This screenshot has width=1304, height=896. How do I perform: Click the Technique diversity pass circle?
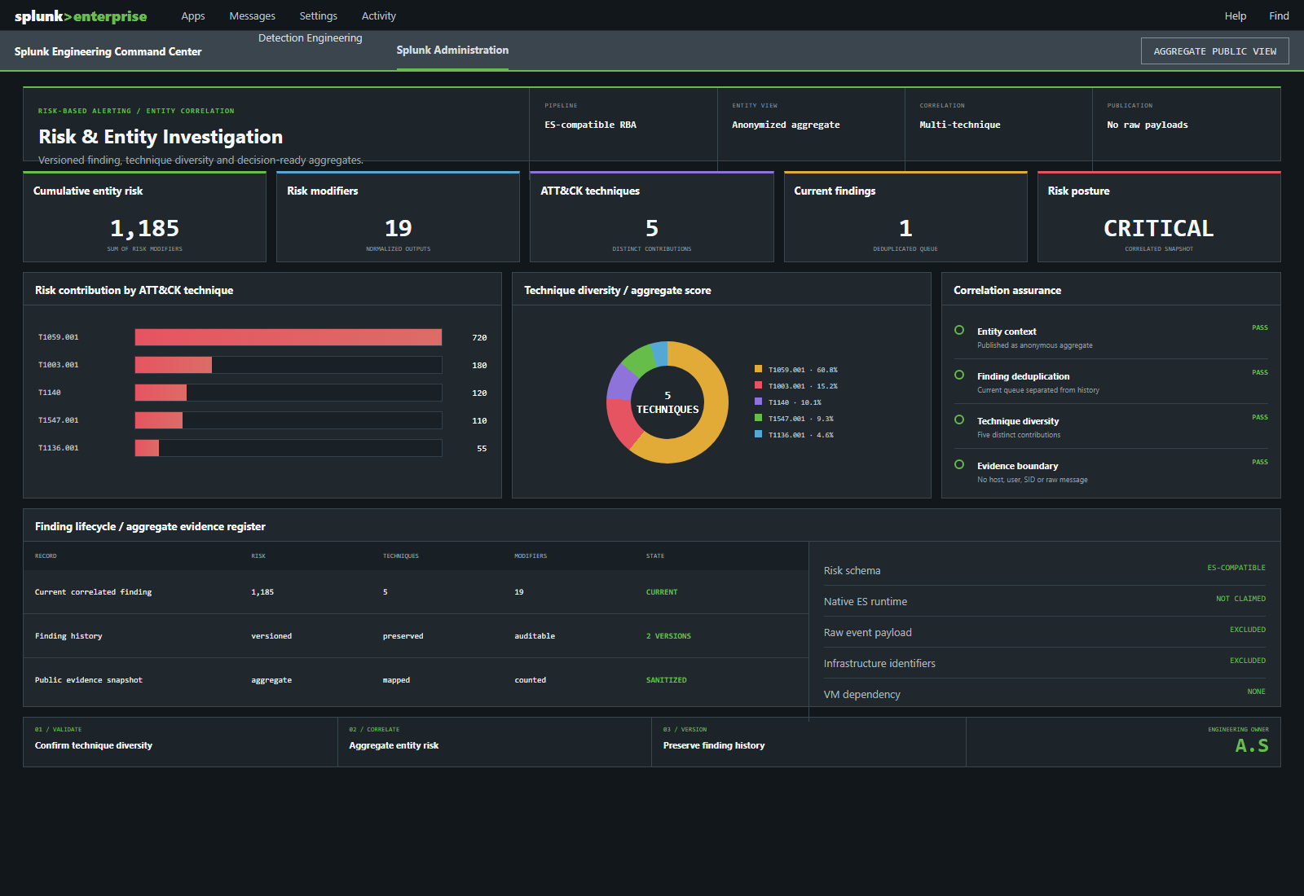(x=959, y=419)
